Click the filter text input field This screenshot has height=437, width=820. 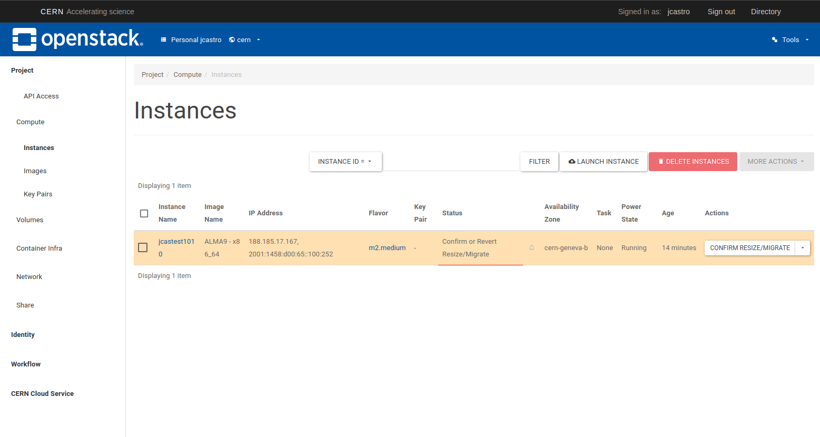click(451, 162)
